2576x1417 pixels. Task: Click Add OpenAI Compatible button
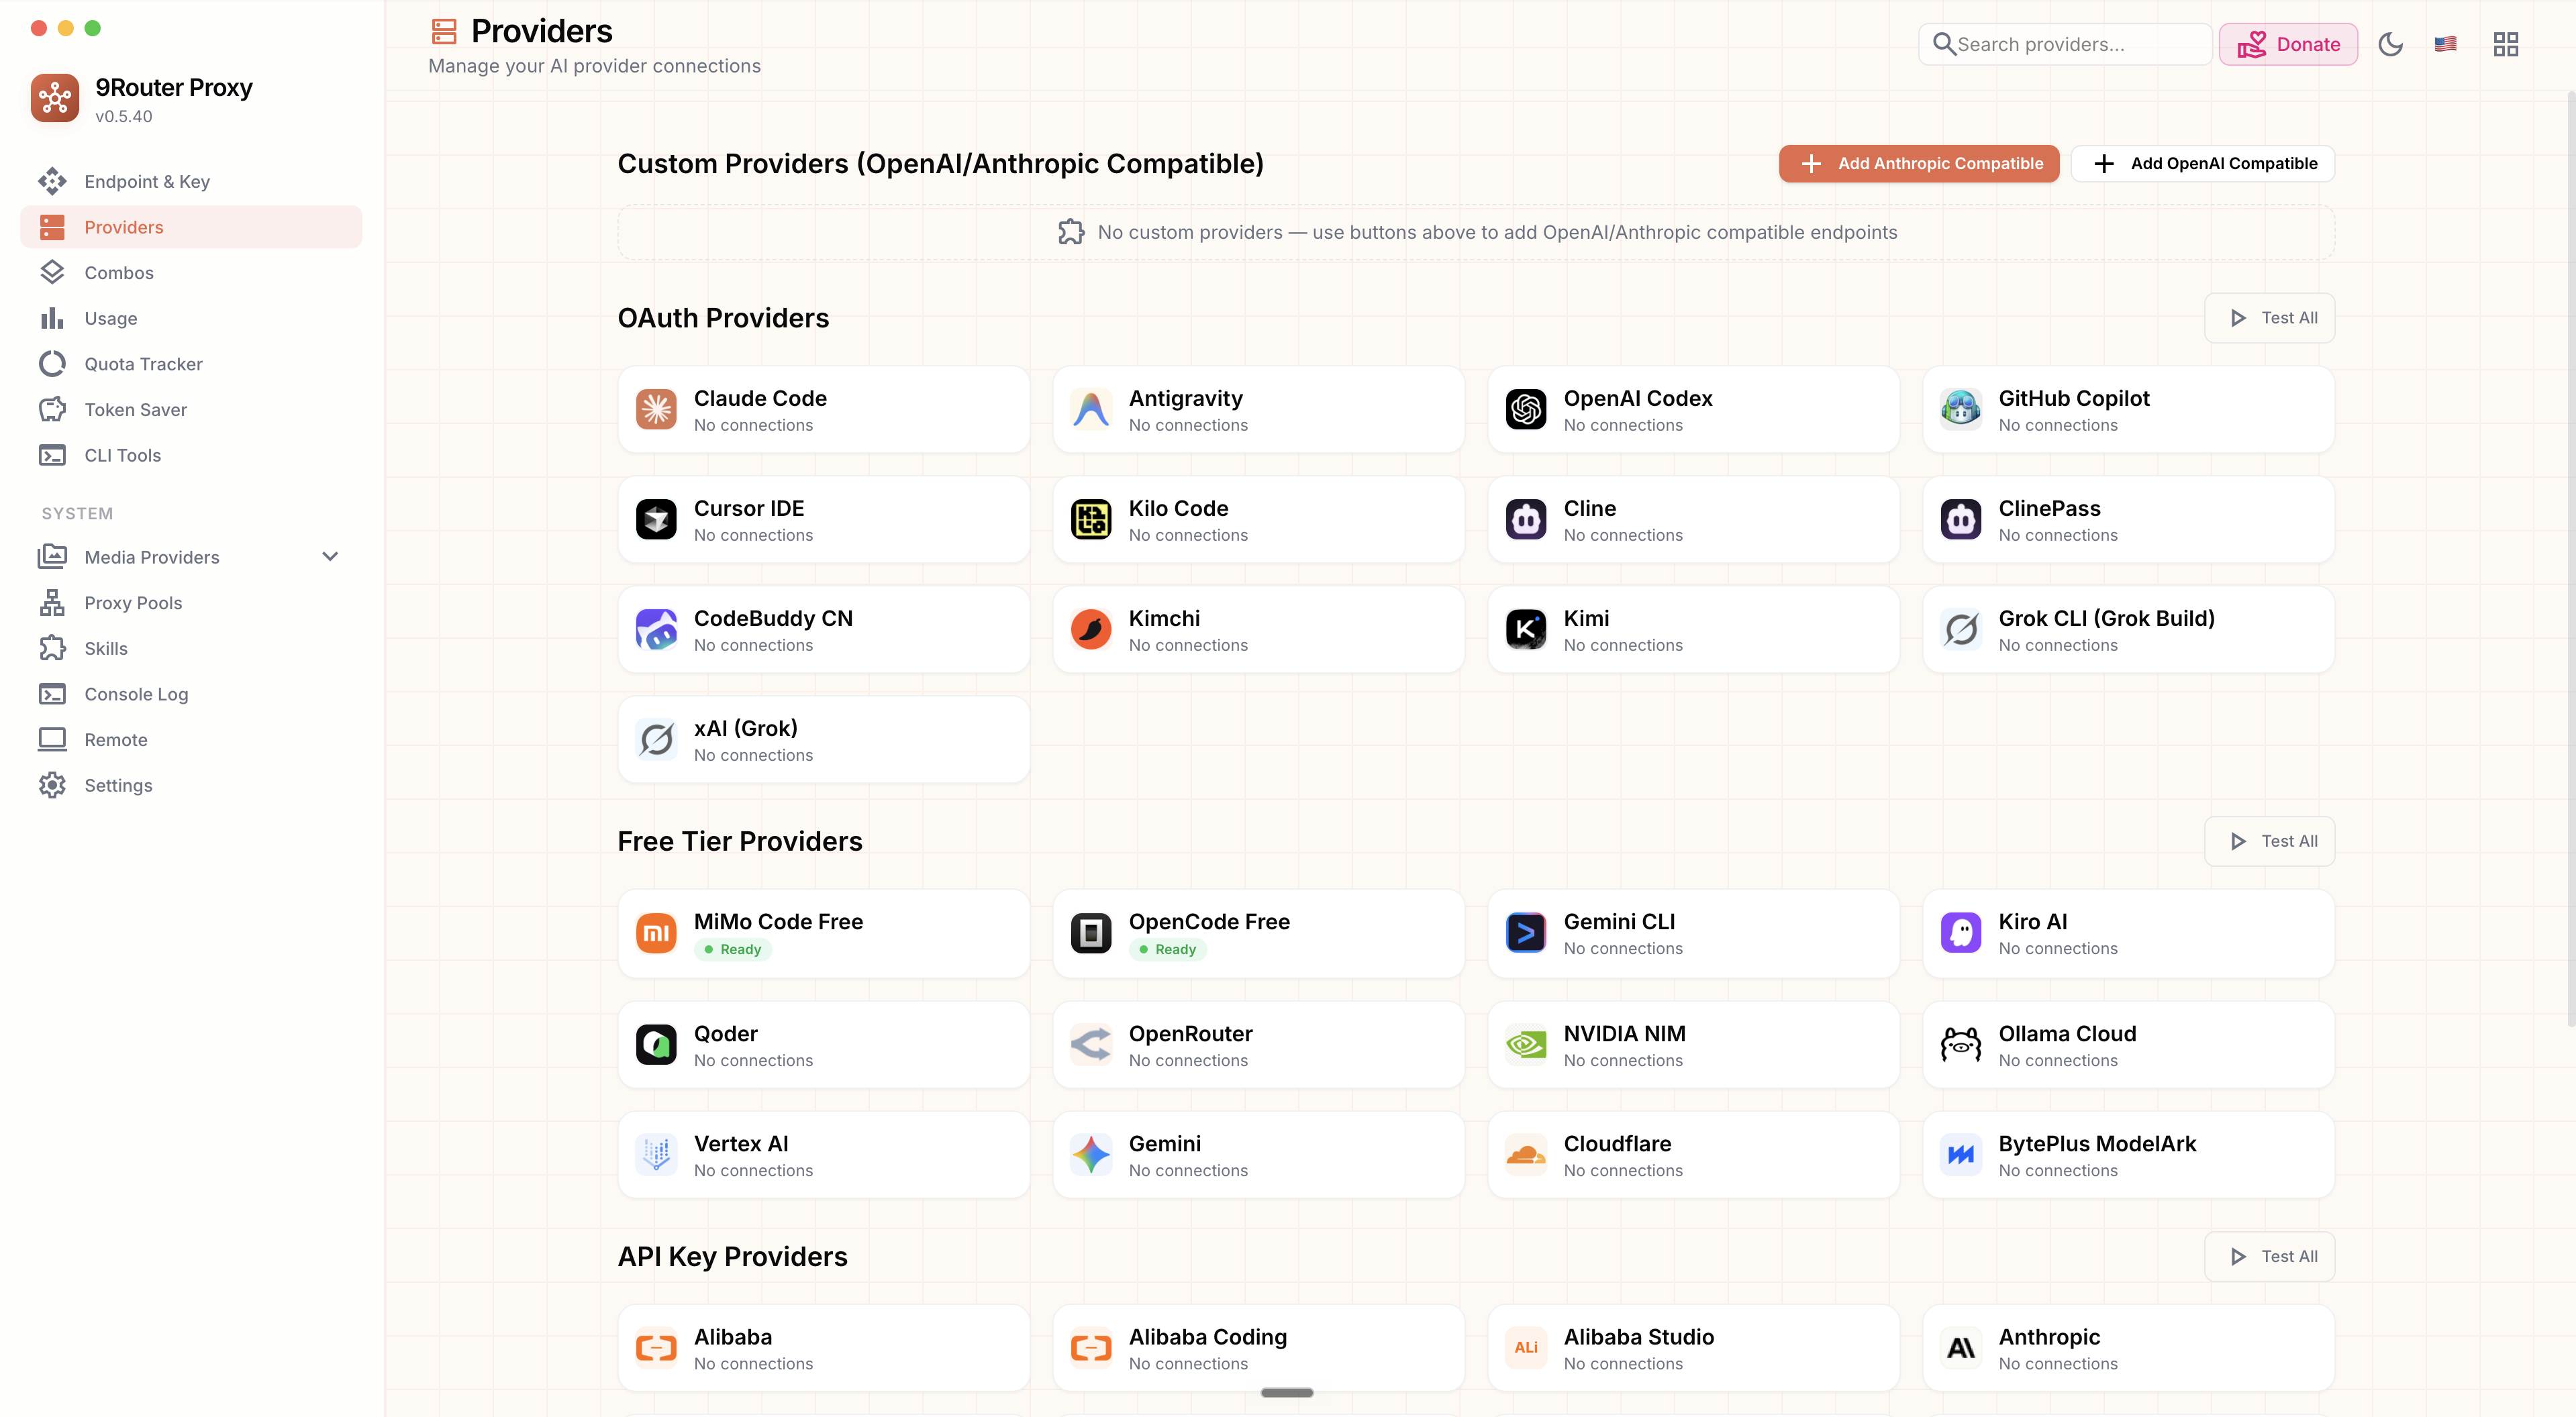(x=2203, y=163)
